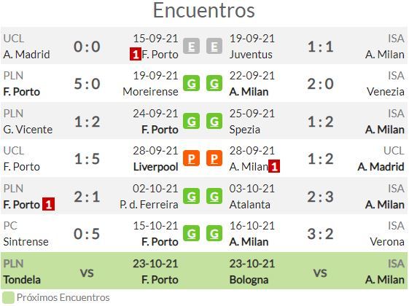Click the Encuentros heading

(x=203, y=10)
